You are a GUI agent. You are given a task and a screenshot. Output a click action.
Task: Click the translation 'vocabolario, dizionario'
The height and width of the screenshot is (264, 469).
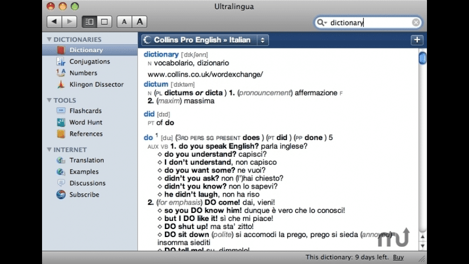191,63
